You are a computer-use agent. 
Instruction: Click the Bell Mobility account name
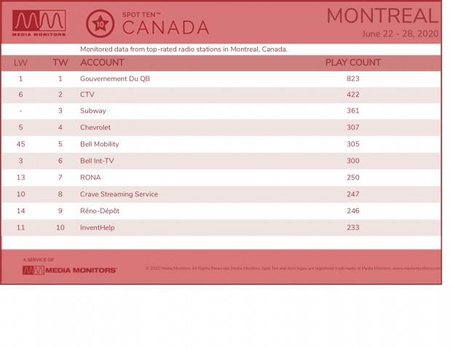point(99,144)
